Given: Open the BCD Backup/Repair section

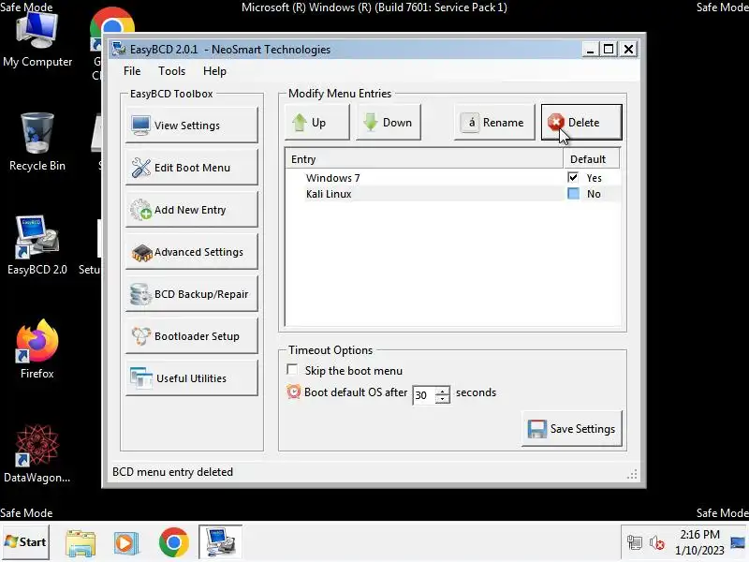Looking at the screenshot, I should (x=192, y=294).
